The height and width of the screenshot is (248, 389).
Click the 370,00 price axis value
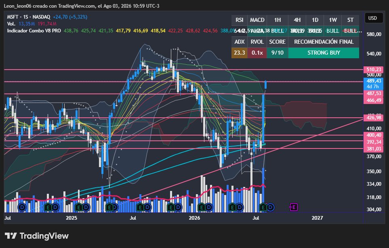374,157
